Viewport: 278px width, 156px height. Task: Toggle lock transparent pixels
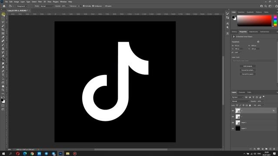[x=237, y=105]
